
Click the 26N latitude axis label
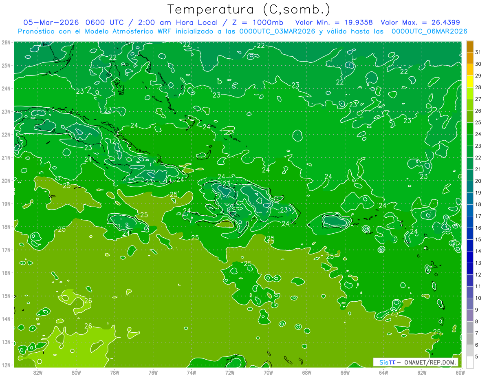pyautogui.click(x=6, y=42)
